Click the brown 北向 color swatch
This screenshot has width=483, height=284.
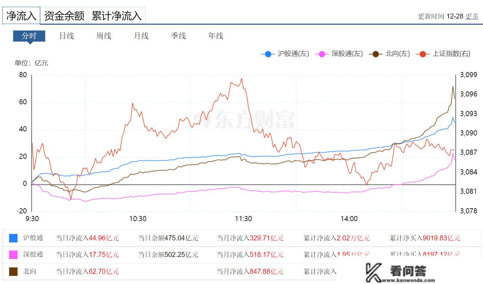[x=14, y=271]
